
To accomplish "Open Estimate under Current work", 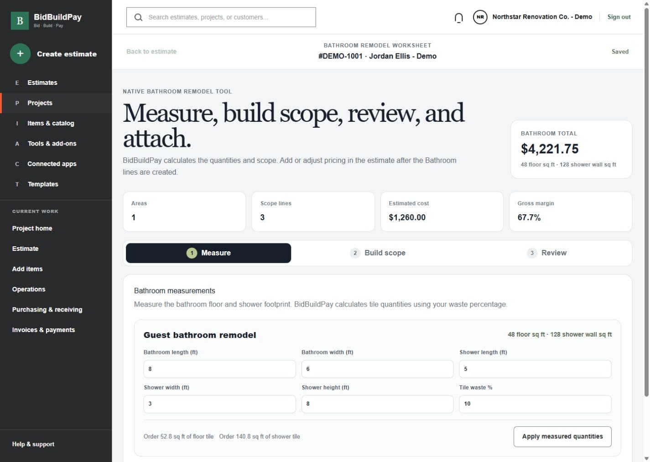I will [25, 249].
